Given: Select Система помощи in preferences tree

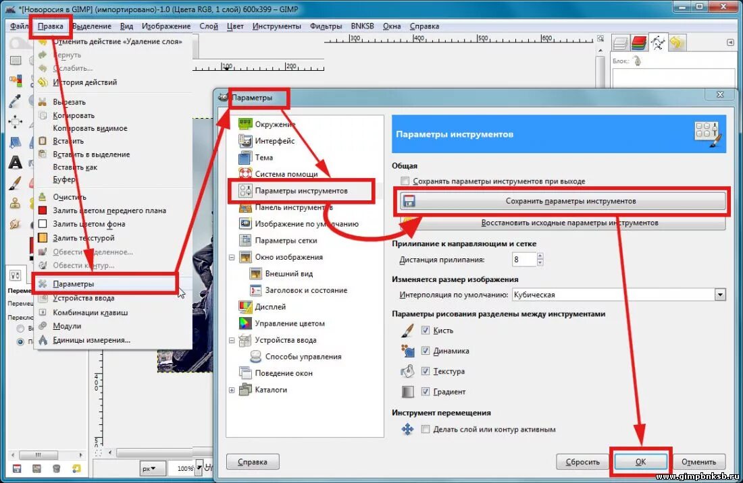Looking at the screenshot, I should click(x=286, y=174).
